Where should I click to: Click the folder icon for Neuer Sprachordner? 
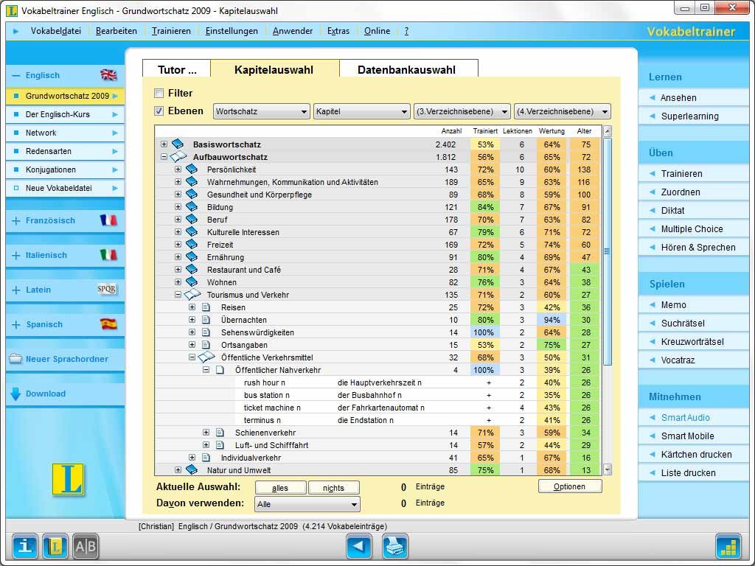pos(15,359)
